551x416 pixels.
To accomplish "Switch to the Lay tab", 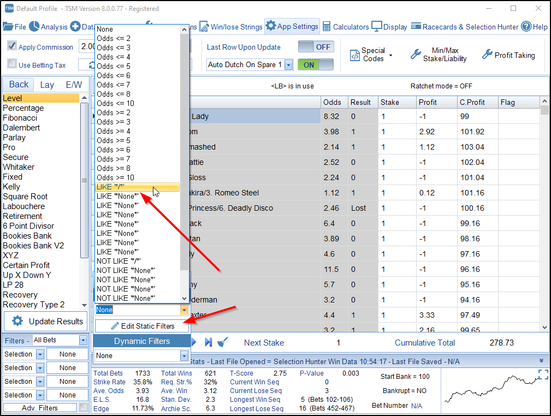I will (x=47, y=85).
